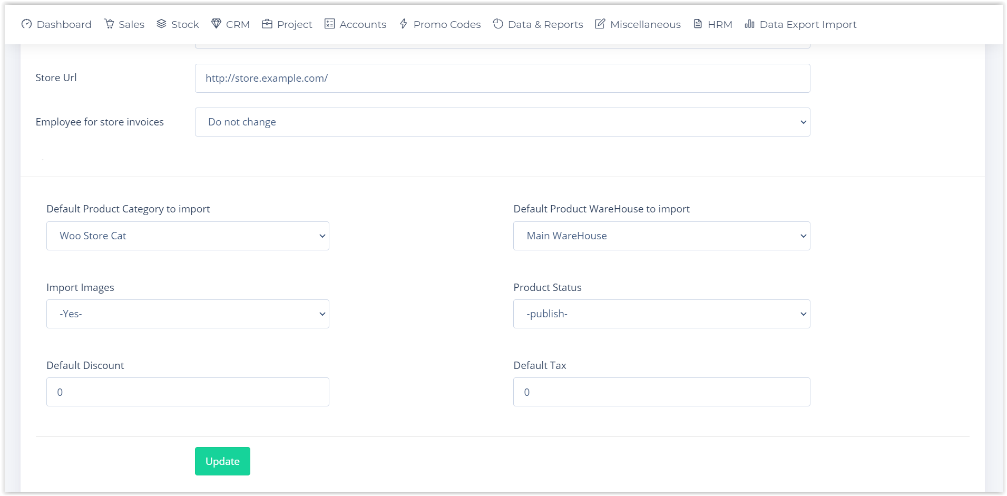Image resolution: width=1007 pixels, height=496 pixels.
Task: Click the Promo Codes lightning icon
Action: pyautogui.click(x=404, y=24)
